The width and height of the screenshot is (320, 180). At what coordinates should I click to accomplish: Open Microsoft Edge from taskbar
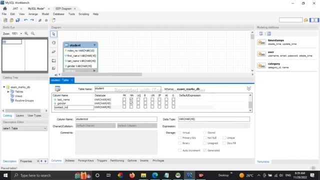click(x=155, y=175)
